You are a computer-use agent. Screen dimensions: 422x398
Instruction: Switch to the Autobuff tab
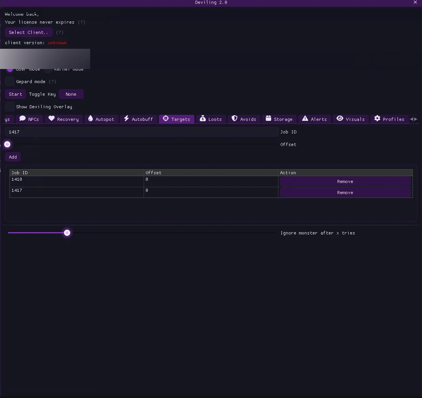coord(139,119)
